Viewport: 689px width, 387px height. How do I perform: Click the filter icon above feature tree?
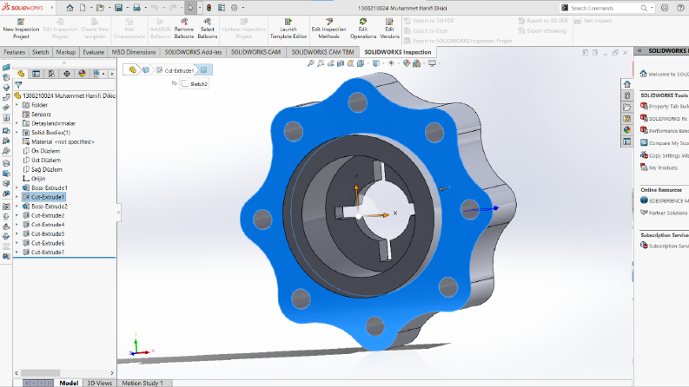click(x=18, y=85)
